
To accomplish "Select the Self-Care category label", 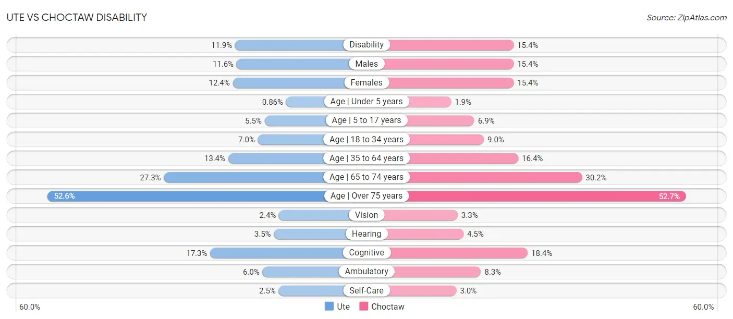I will pyautogui.click(x=366, y=290).
